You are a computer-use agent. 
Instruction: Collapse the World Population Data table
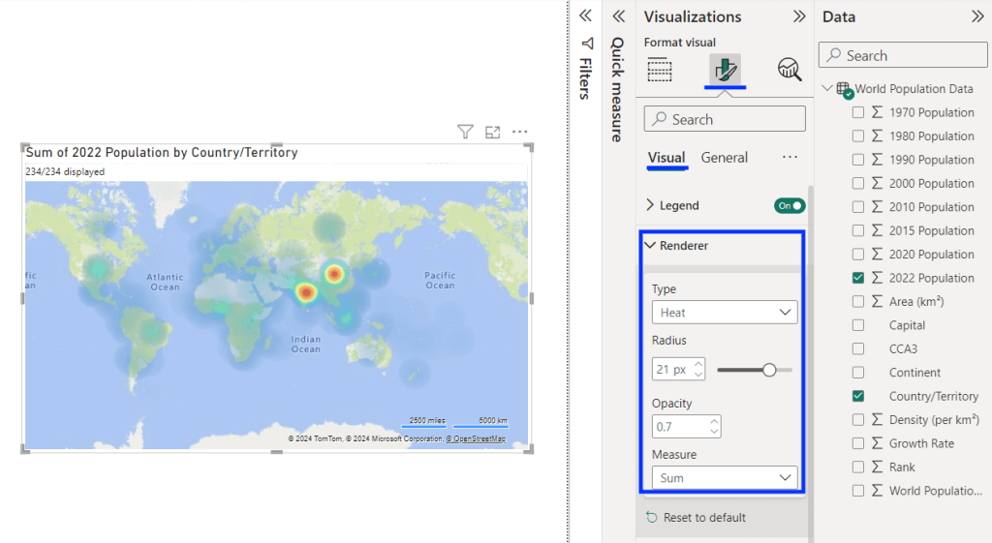tap(827, 88)
